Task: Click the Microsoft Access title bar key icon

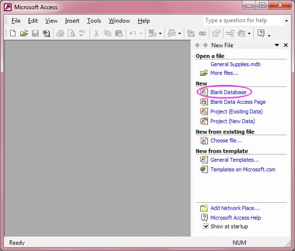Action: [x=8, y=7]
